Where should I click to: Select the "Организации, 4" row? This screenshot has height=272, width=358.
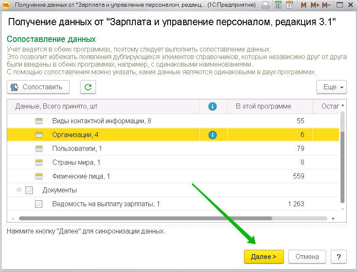(173, 135)
